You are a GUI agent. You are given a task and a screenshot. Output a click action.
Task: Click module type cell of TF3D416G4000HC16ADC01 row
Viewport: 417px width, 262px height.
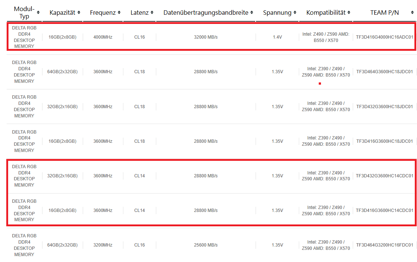24,37
